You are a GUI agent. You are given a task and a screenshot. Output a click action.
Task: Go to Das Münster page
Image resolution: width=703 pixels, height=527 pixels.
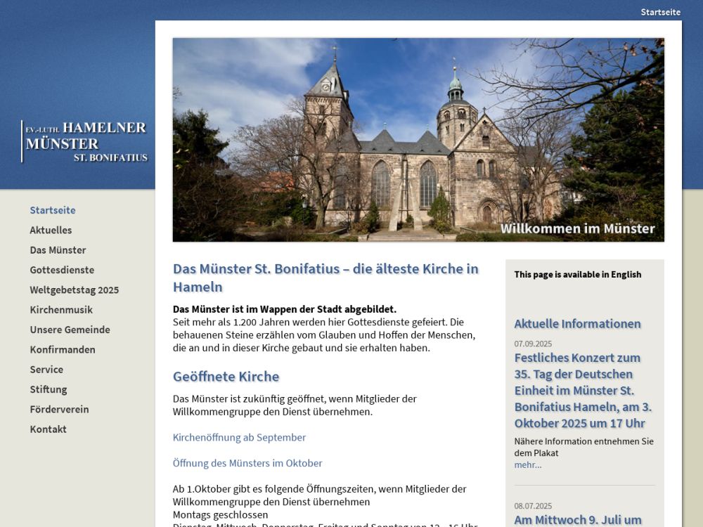pos(58,250)
